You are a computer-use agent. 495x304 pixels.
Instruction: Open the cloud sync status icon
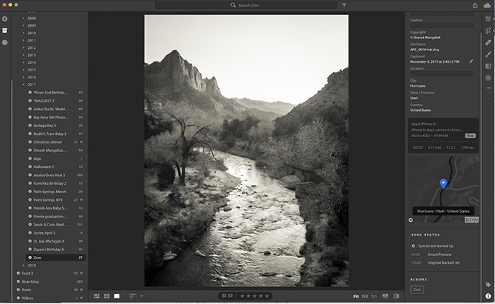487,5
